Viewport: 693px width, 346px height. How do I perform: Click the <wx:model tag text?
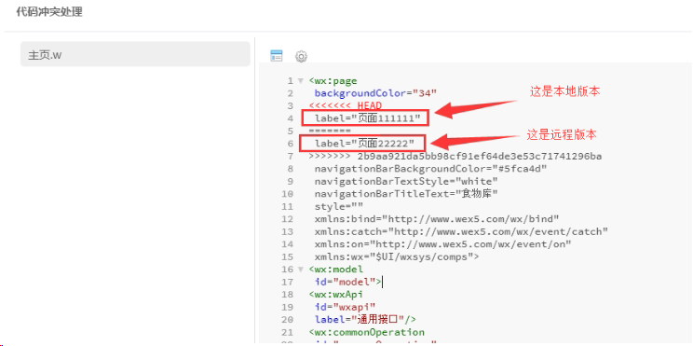click(336, 270)
